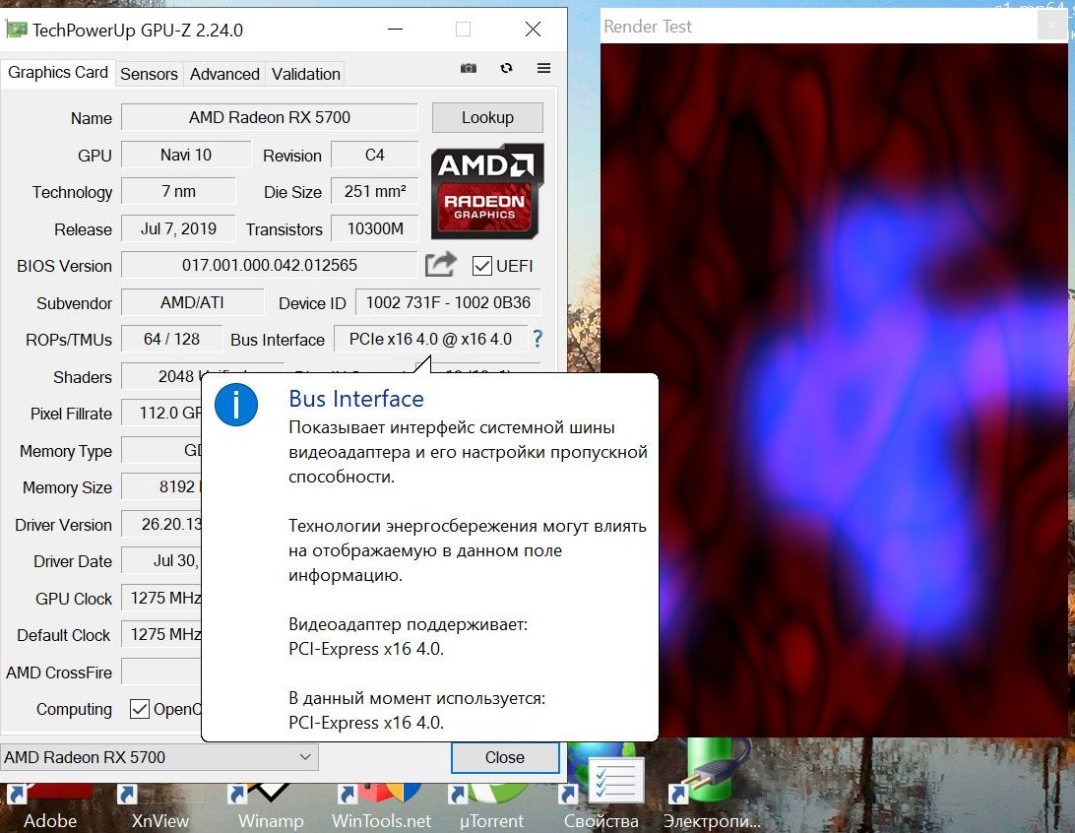
Task: Click the Memory Type label
Action: click(66, 451)
